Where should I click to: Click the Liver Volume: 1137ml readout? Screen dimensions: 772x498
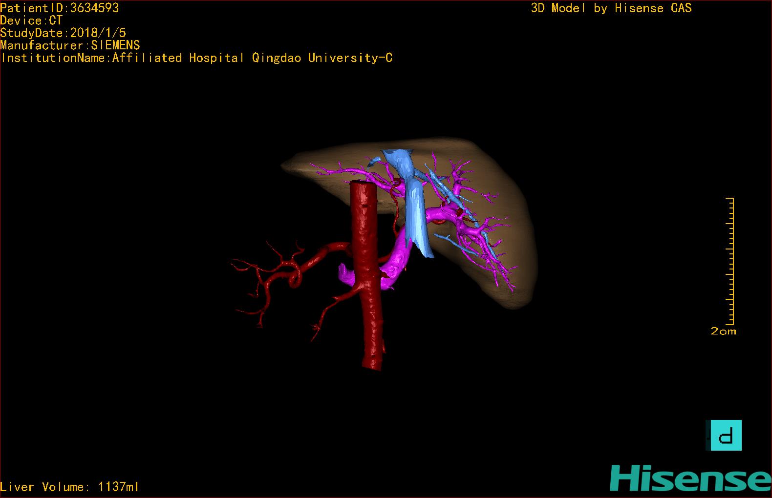[x=69, y=487]
